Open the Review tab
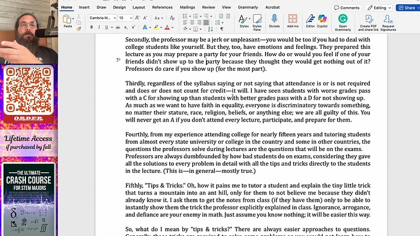The width and height of the screenshot is (420, 236). (208, 7)
